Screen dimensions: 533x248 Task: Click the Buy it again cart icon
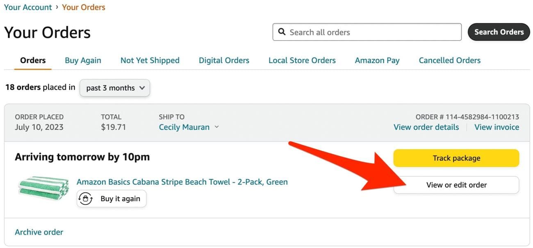click(85, 199)
